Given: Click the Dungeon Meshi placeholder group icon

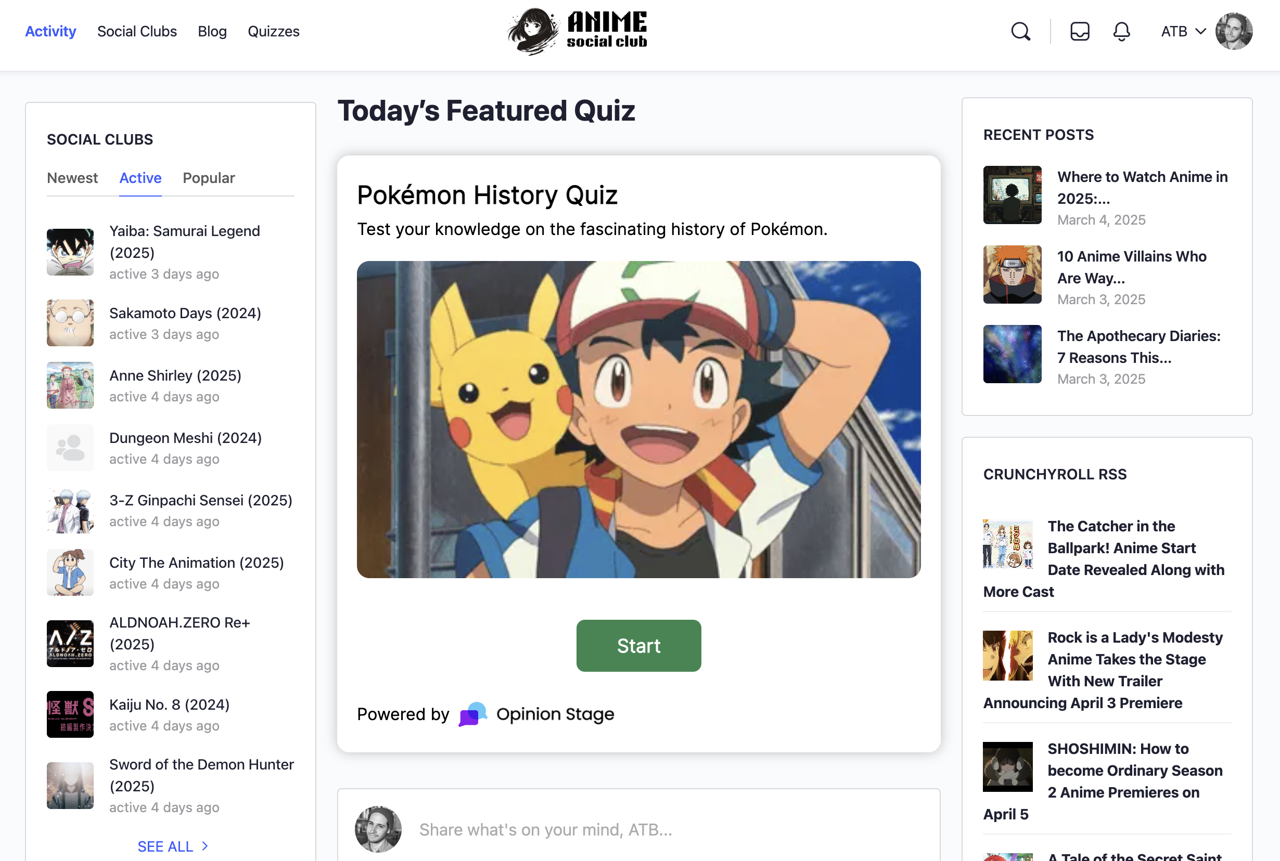Looking at the screenshot, I should pos(70,448).
